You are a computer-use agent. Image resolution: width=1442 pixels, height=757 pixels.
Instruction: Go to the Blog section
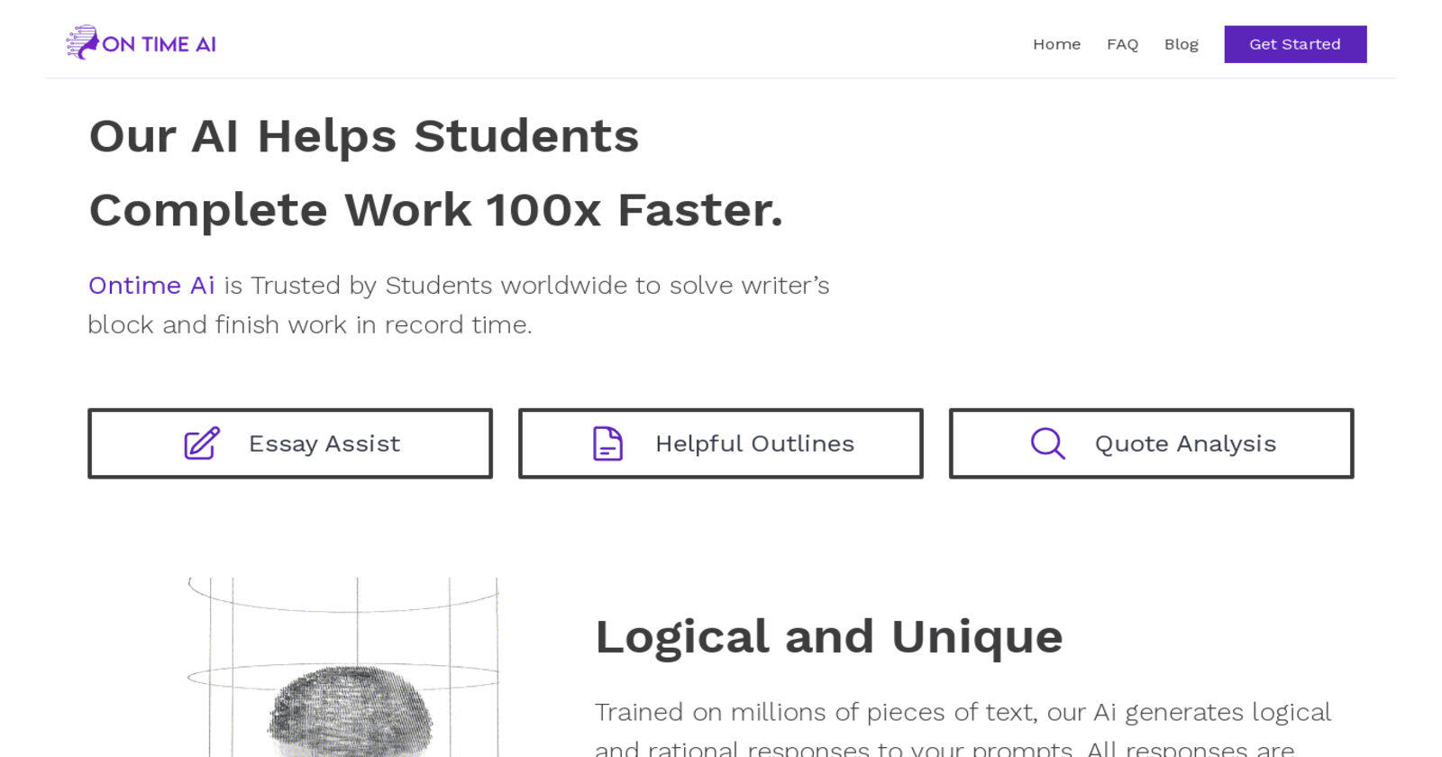tap(1182, 44)
